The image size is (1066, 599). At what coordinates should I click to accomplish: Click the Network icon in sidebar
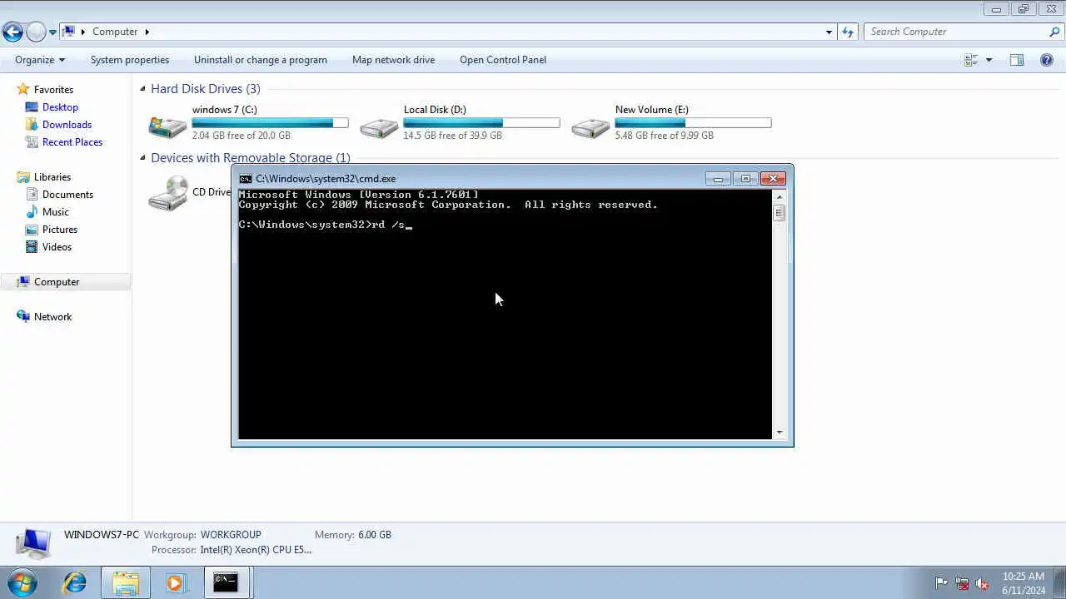(23, 316)
